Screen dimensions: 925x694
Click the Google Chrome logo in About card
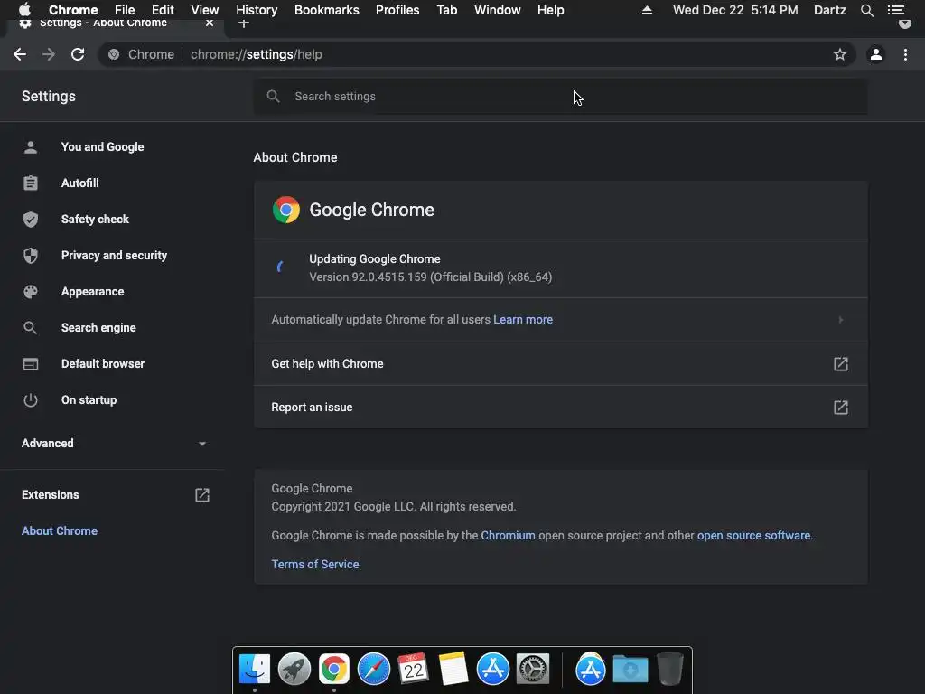pyautogui.click(x=286, y=210)
